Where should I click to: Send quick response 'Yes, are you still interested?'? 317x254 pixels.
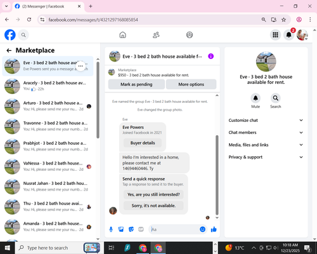(153, 194)
